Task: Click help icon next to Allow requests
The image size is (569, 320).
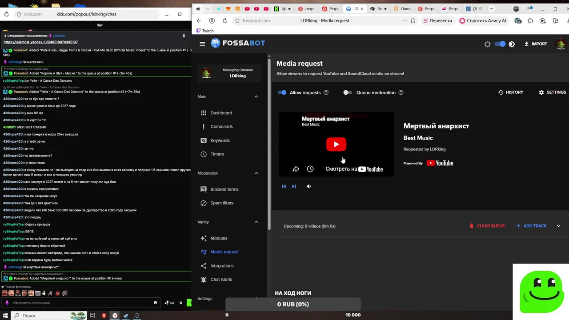Action: click(x=326, y=92)
